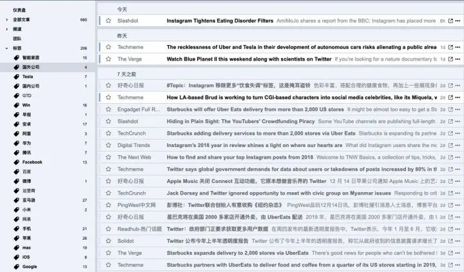The image size is (464, 272).
Task: Click the tag icon beside Google
Action: point(17,267)
